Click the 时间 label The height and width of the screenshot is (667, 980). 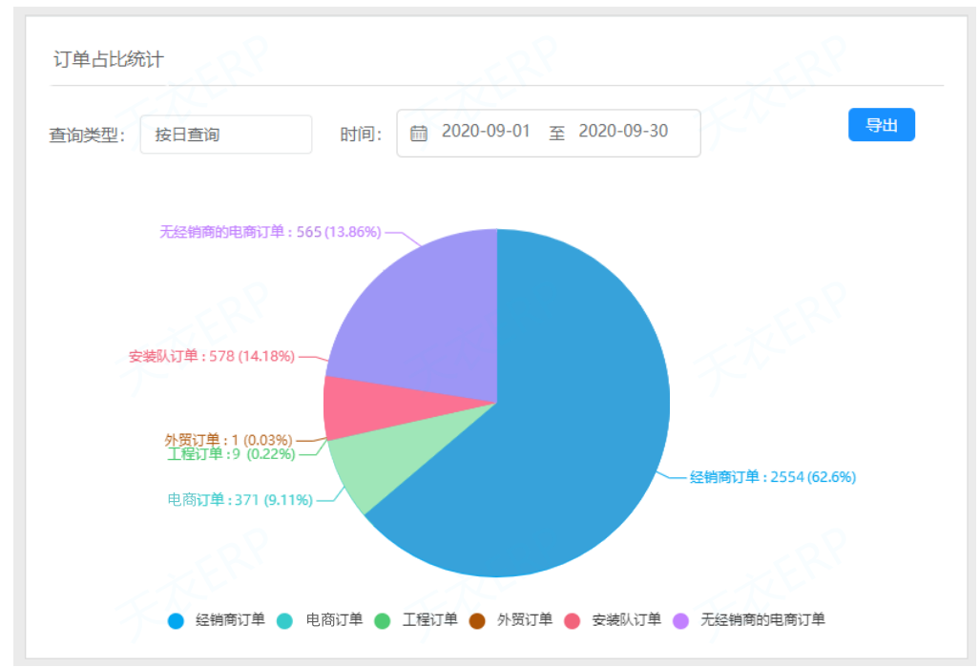pos(361,135)
